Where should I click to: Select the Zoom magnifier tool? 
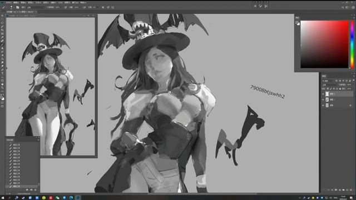[2, 88]
